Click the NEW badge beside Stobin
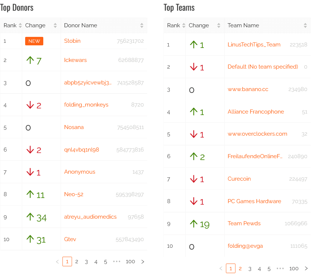Image resolution: width=320 pixels, height=278 pixels. (x=34, y=41)
